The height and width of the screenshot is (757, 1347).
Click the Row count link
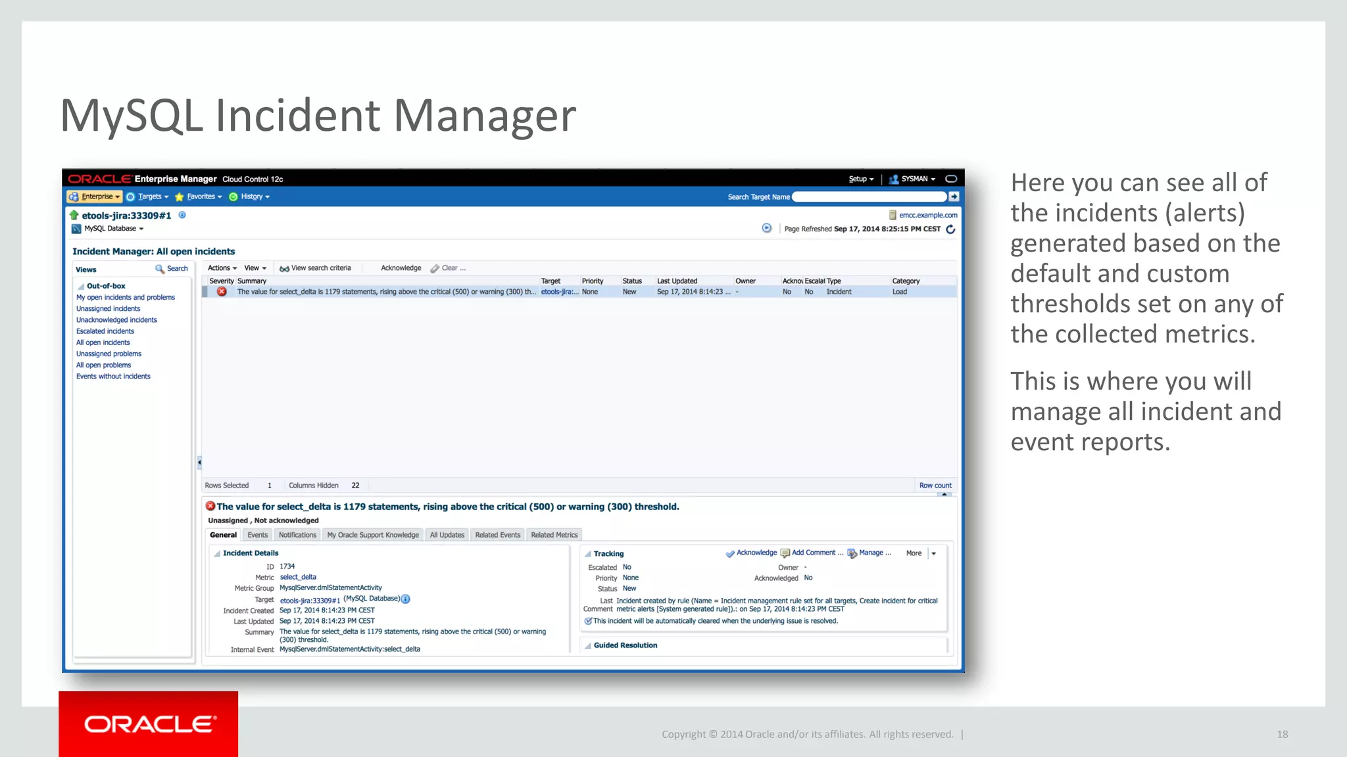point(935,486)
